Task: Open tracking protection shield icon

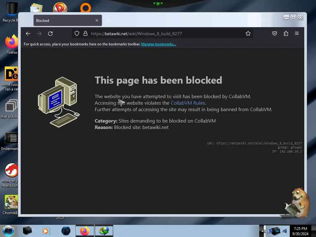Action: pyautogui.click(x=77, y=33)
